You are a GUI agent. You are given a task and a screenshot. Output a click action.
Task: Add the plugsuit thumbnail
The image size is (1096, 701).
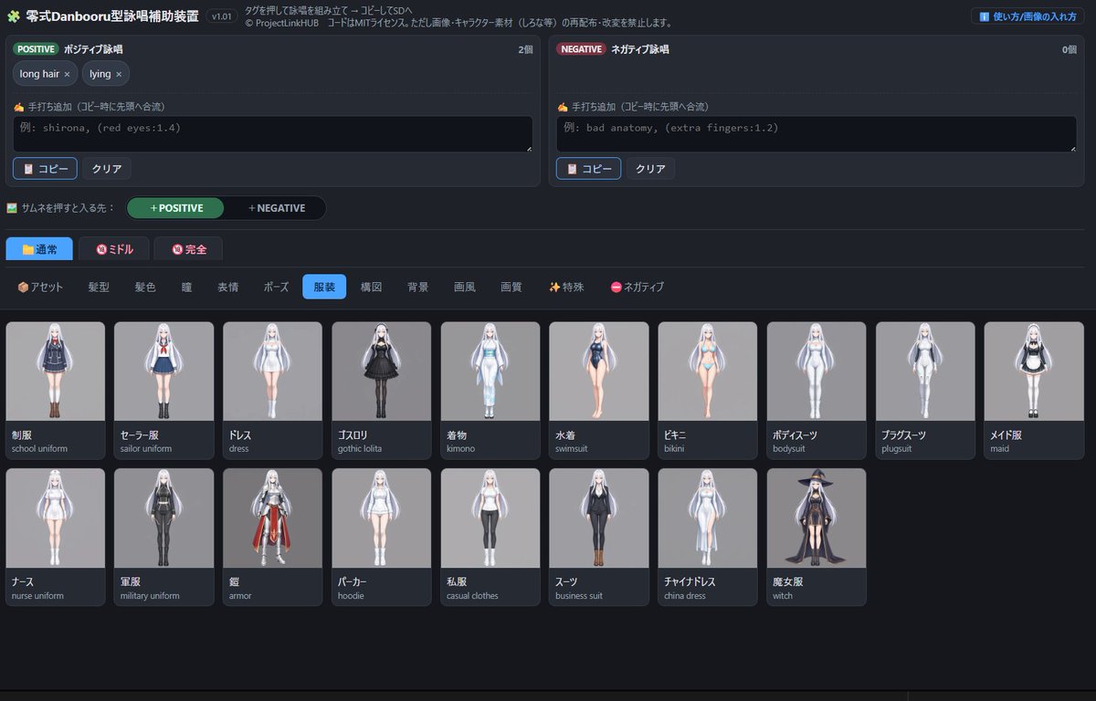click(925, 390)
